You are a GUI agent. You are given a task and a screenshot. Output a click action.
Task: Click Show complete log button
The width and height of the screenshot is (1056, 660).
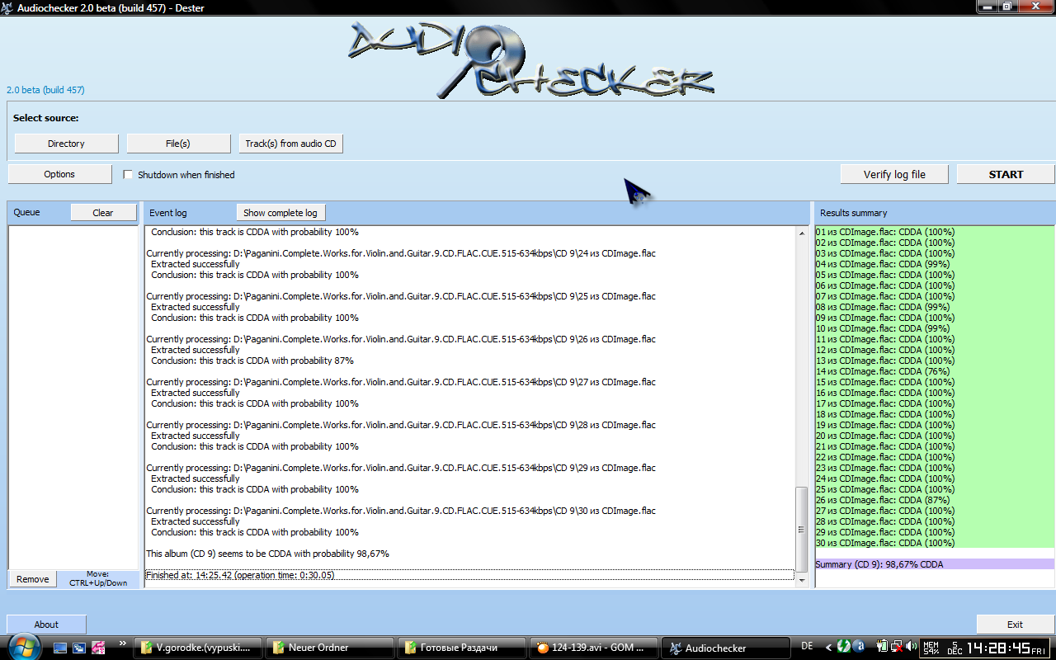tap(280, 212)
